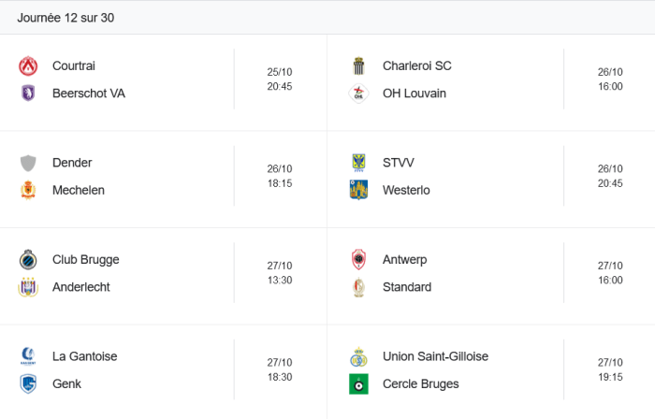Viewport: 655px width, 419px height.
Task: Click the Anderlecht purple crest
Action: click(28, 287)
